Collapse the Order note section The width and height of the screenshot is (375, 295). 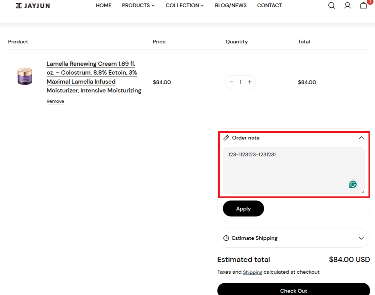pyautogui.click(x=361, y=138)
